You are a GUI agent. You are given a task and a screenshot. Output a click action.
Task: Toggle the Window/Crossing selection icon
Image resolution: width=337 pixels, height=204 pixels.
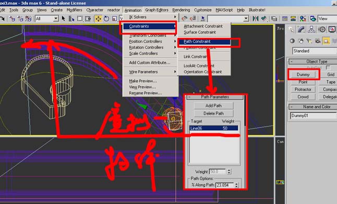click(x=88, y=19)
